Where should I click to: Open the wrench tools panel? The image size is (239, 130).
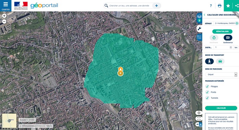coord(199,28)
